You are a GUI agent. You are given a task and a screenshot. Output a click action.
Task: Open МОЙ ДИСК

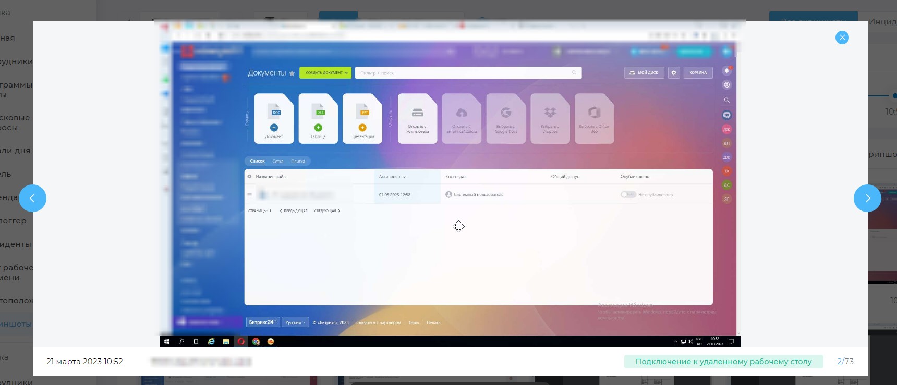[644, 73]
